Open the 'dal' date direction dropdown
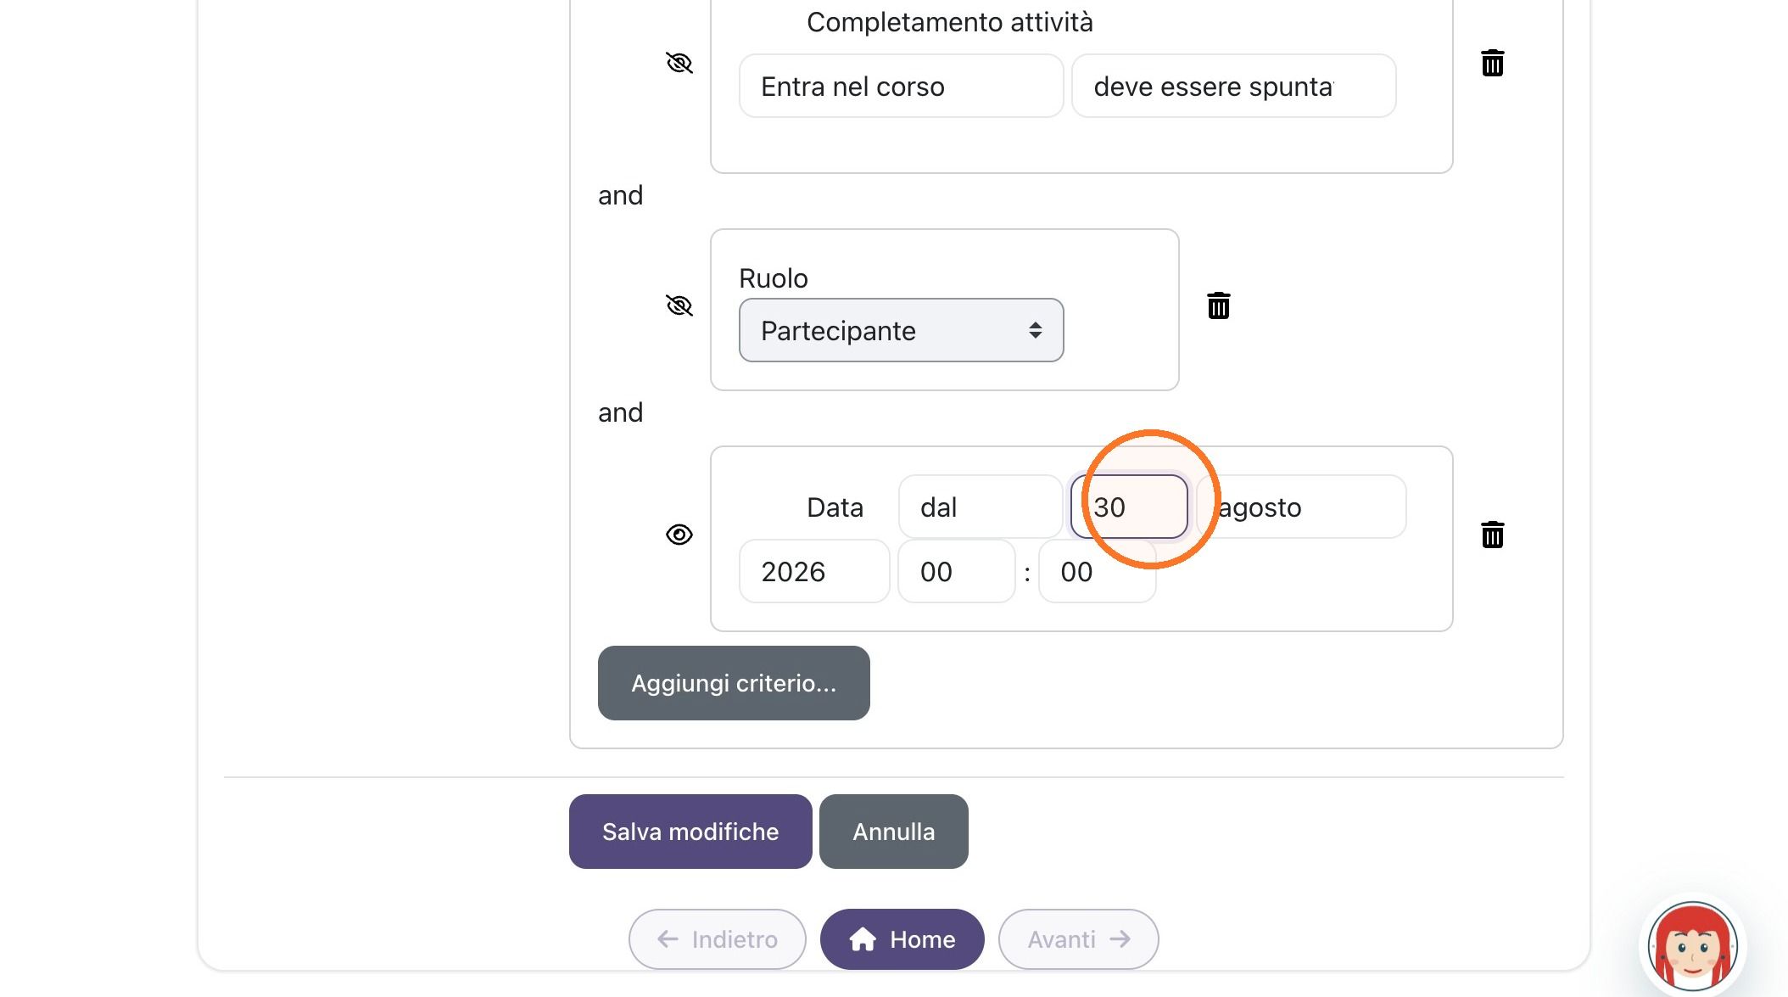This screenshot has height=997, width=1788. coord(981,507)
